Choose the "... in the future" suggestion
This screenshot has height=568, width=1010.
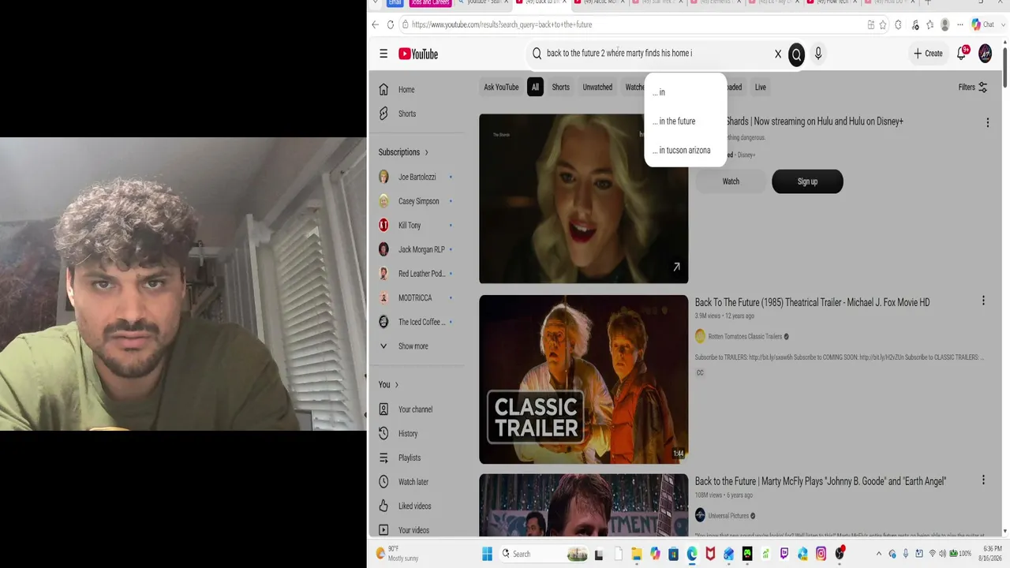[685, 121]
